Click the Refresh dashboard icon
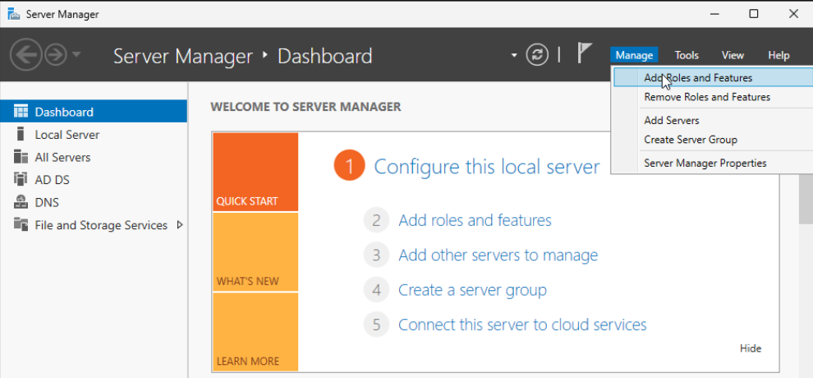 click(537, 54)
